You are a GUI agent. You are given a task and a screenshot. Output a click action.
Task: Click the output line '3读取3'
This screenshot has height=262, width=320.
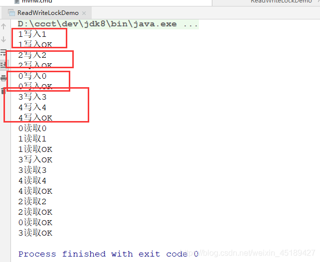click(32, 170)
